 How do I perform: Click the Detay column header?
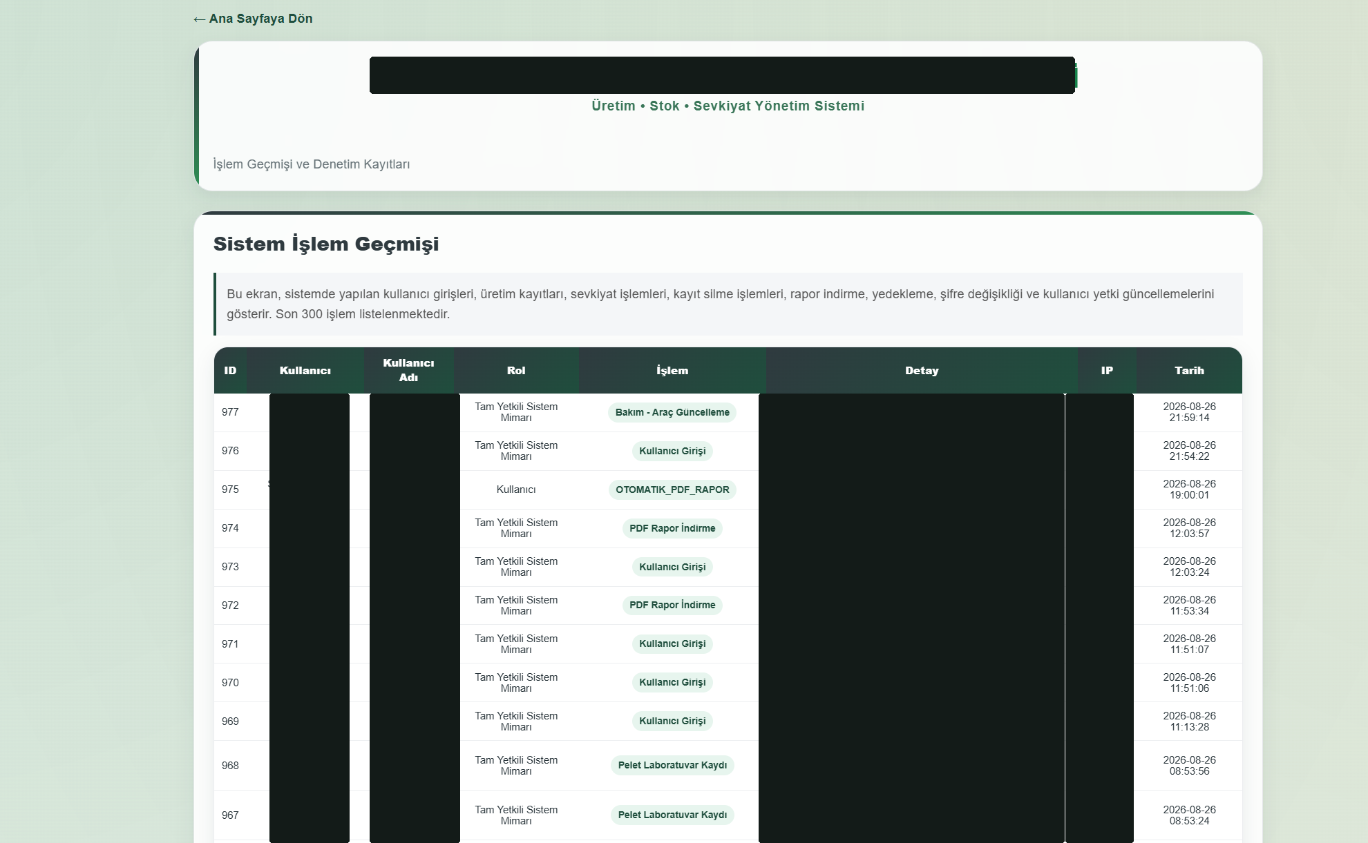point(922,371)
